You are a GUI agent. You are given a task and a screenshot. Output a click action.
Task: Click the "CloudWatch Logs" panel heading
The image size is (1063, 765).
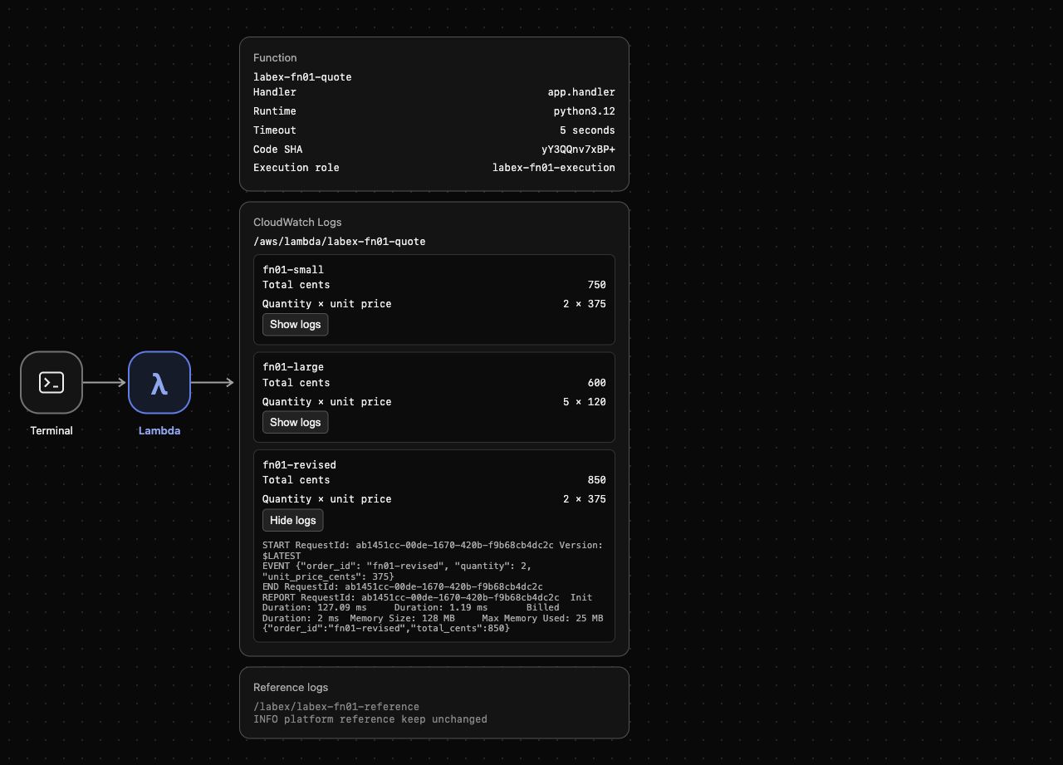297,223
